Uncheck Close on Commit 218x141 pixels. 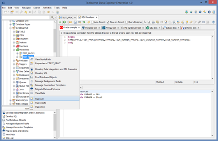click(x=108, y=22)
